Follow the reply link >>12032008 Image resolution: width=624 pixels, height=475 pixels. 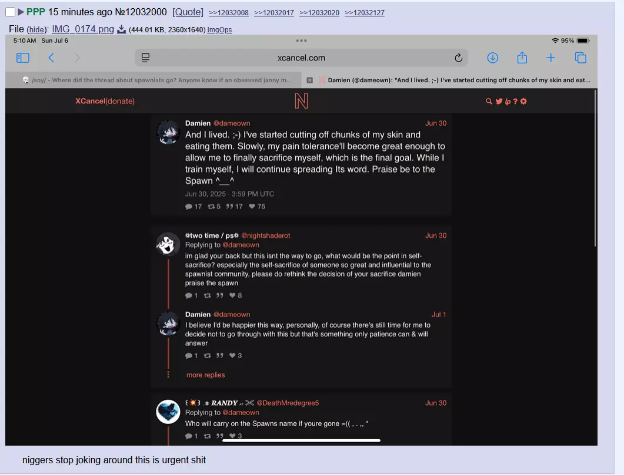[228, 13]
